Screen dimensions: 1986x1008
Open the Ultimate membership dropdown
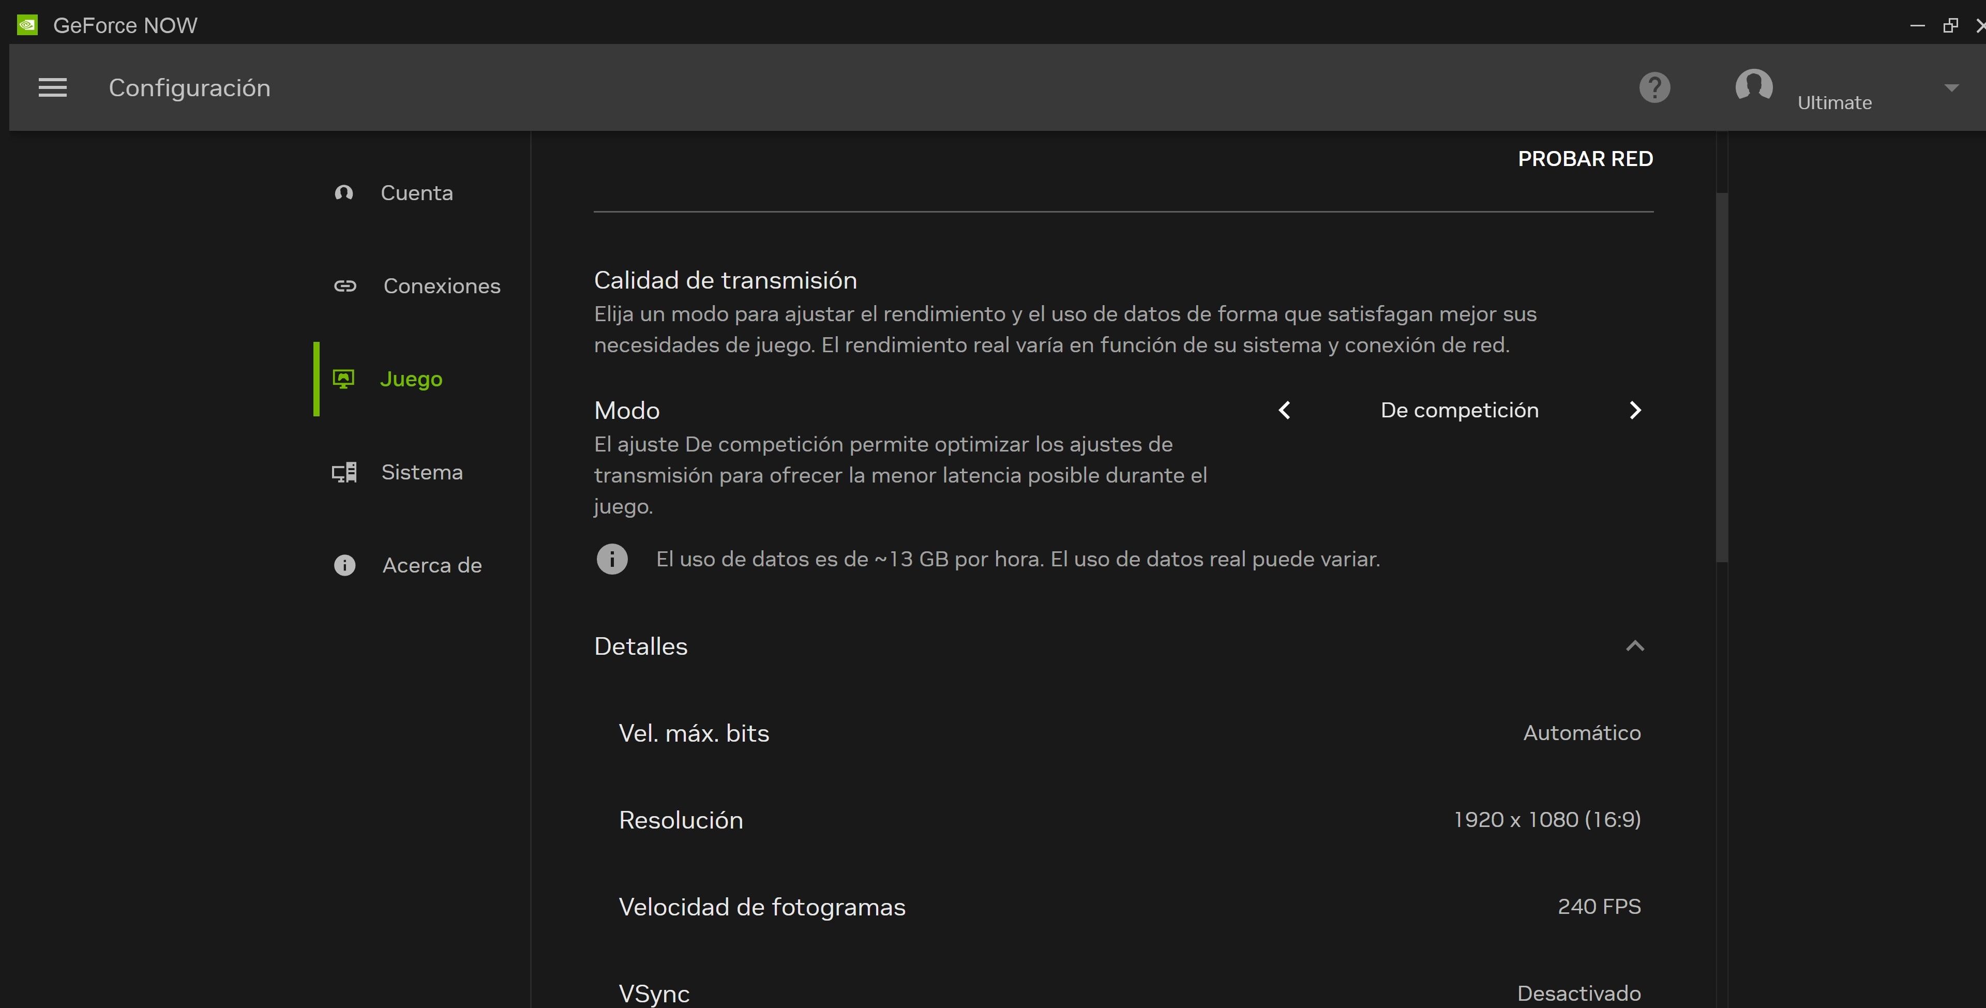click(1951, 87)
